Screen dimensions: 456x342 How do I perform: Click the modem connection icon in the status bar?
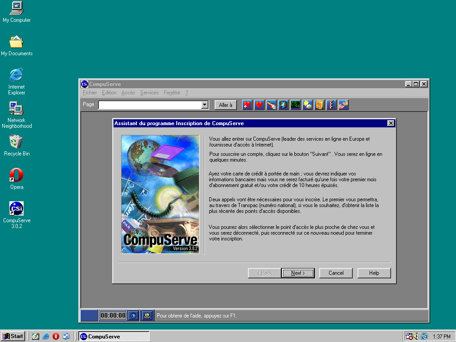(x=147, y=316)
